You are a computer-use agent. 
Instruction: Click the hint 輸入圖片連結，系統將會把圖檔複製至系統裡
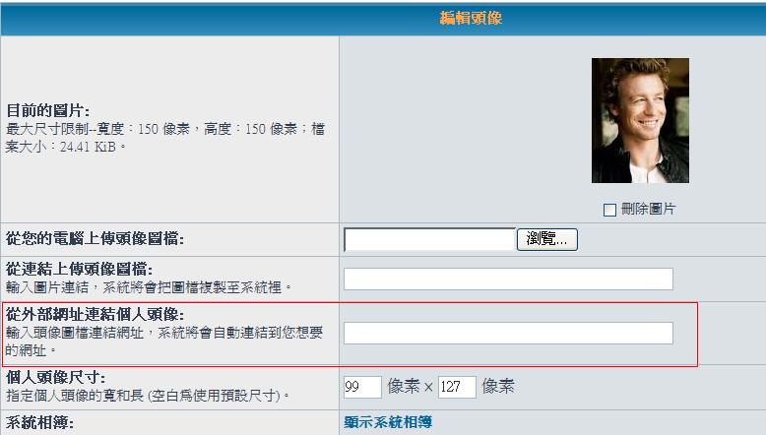[149, 287]
